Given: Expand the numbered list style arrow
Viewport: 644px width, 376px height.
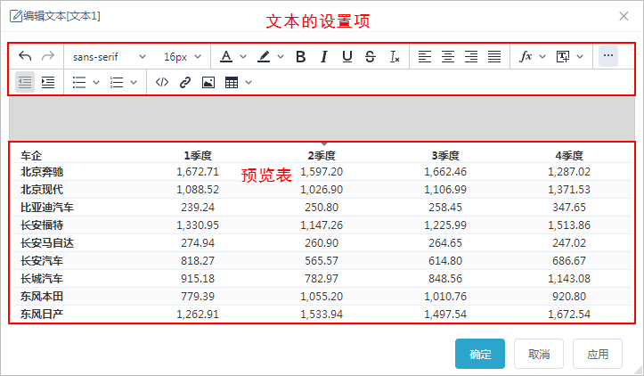Looking at the screenshot, I should tap(134, 83).
